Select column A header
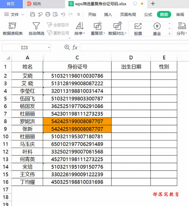 click(x=27, y=58)
